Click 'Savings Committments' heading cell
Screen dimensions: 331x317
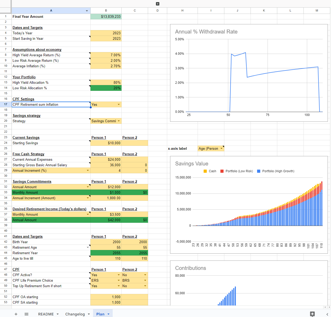(x=32, y=181)
